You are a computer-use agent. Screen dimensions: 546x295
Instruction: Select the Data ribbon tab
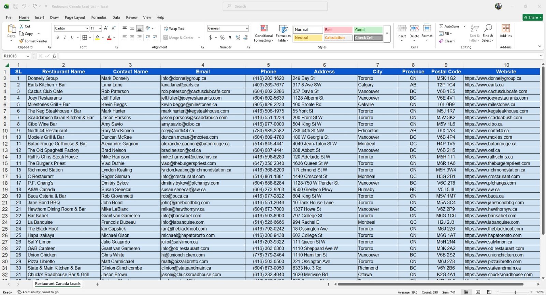coord(116,17)
